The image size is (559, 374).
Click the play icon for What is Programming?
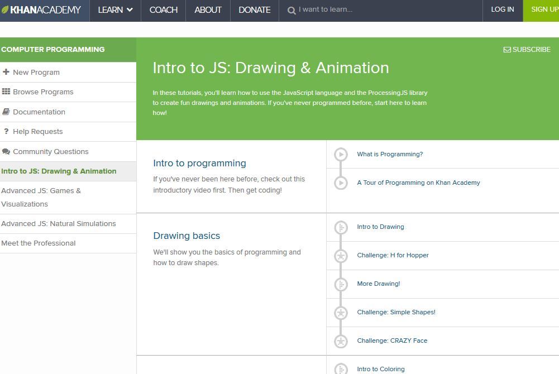pos(341,155)
